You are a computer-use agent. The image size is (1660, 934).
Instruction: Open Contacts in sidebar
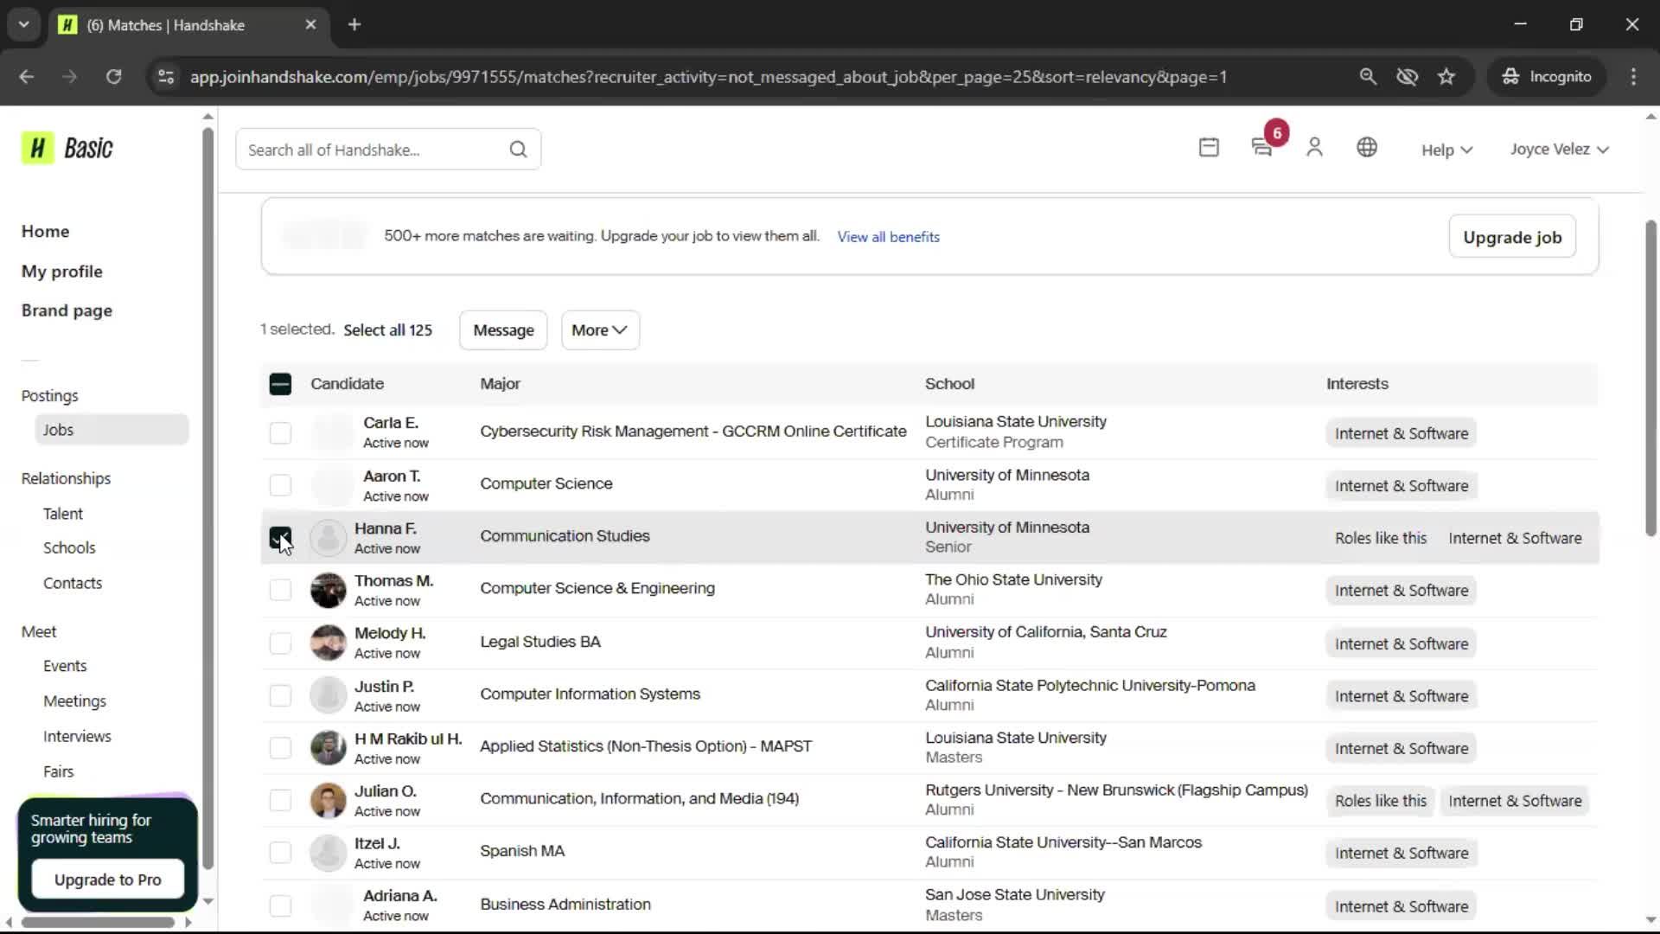pos(73,584)
